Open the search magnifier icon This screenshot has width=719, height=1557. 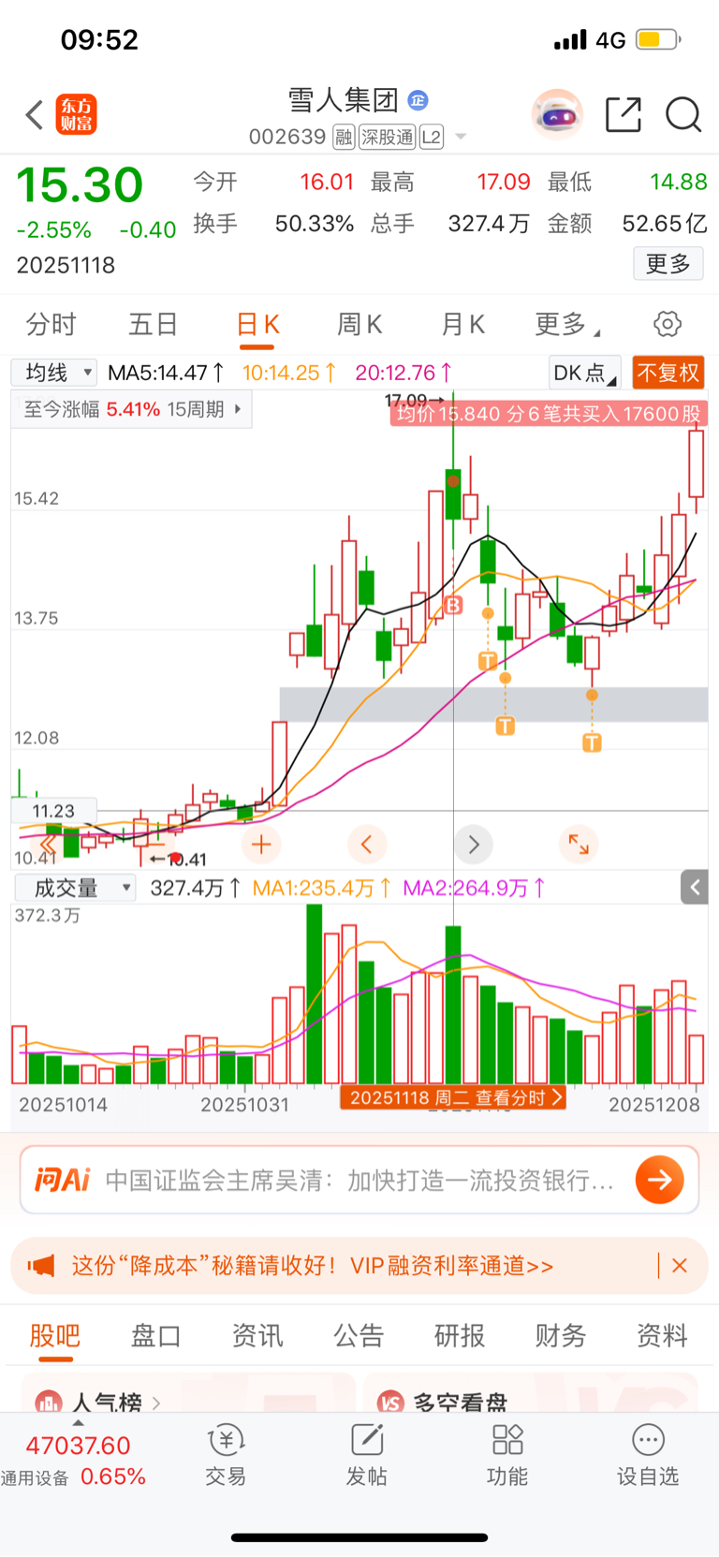point(683,115)
